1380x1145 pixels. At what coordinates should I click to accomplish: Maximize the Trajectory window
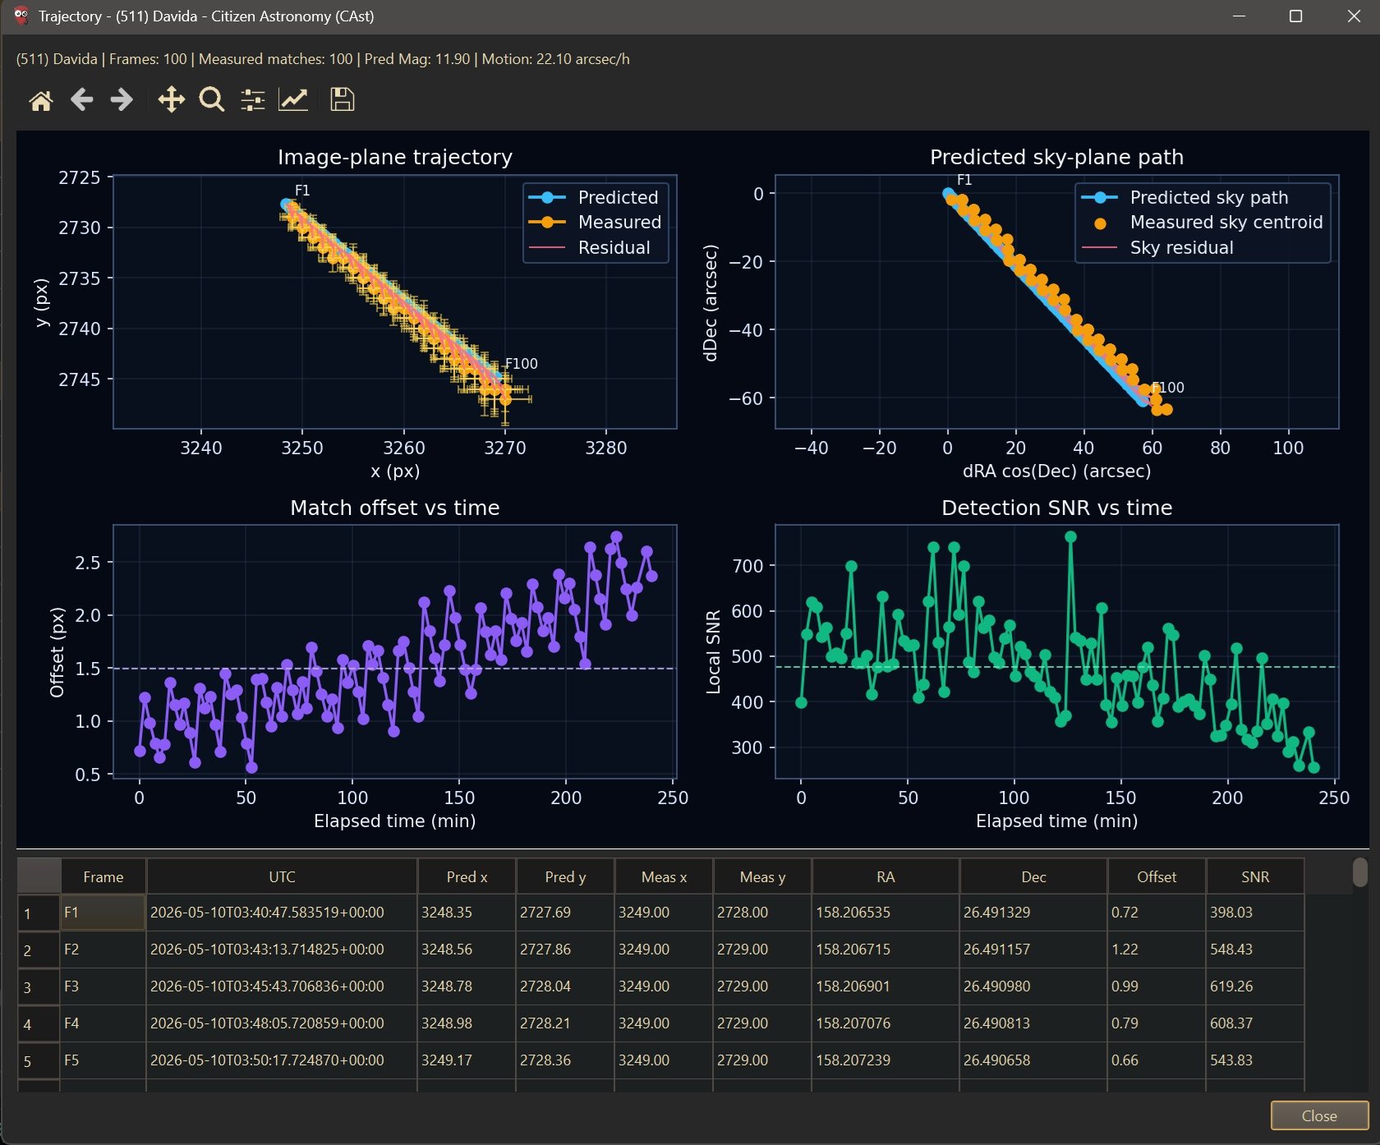[x=1295, y=16]
